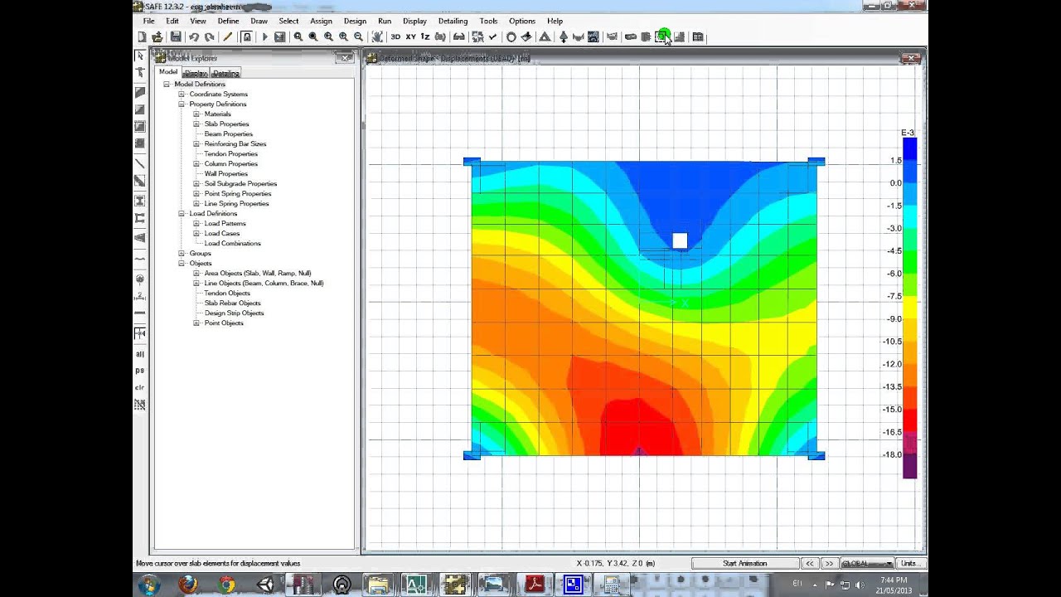Open the Run menu
1061x597 pixels.
tap(385, 21)
